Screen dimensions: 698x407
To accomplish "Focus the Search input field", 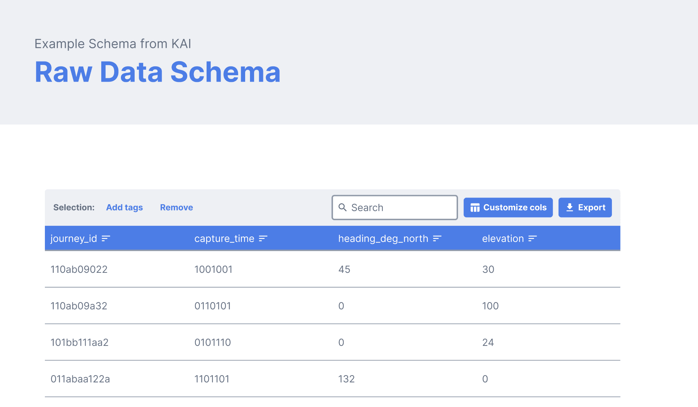I will click(x=395, y=208).
